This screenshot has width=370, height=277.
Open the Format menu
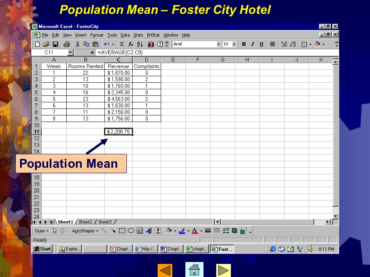[x=97, y=35]
